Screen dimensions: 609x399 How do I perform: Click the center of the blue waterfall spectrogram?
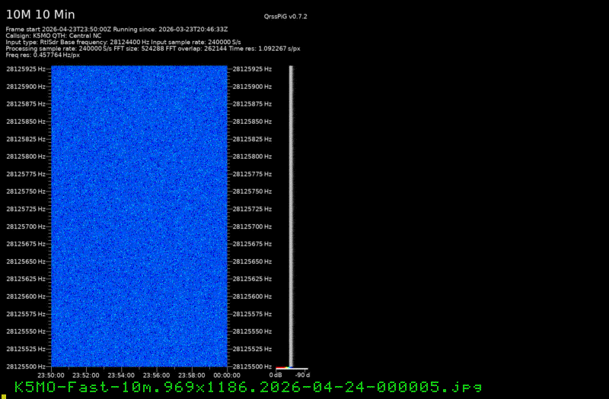click(139, 217)
